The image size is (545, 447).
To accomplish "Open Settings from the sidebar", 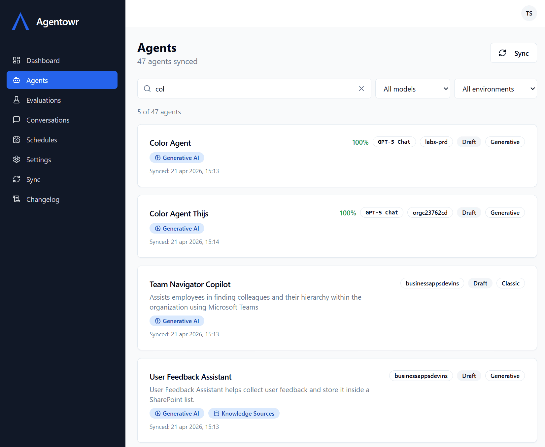I will point(62,159).
